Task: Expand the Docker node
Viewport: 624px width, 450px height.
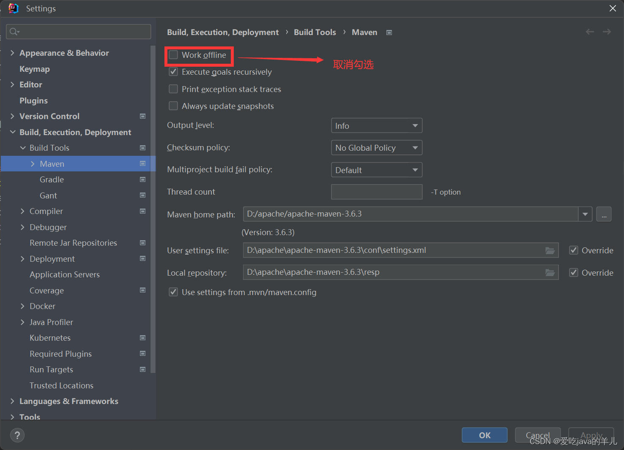Action: [22, 306]
